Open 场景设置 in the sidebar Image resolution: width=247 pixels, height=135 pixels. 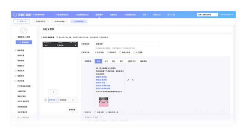[x=21, y=56]
